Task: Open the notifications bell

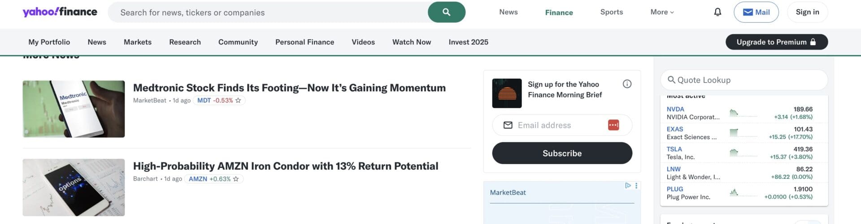Action: point(717,12)
